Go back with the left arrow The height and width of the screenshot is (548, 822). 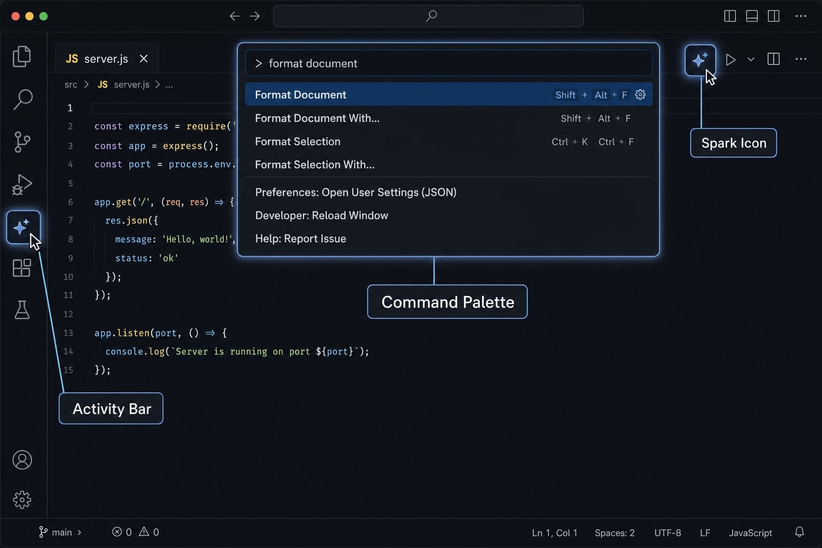[234, 16]
